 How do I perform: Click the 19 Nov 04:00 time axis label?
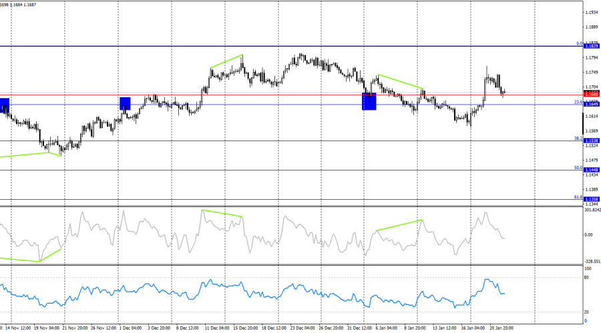47,328
